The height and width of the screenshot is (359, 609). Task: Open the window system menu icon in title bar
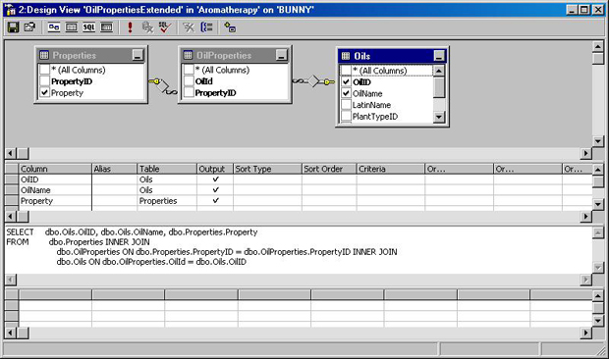coord(9,9)
